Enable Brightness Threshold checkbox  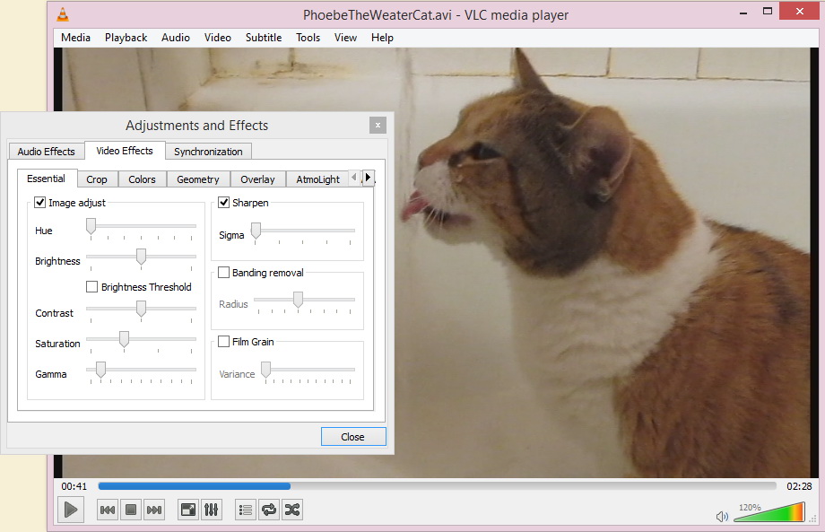[92, 287]
